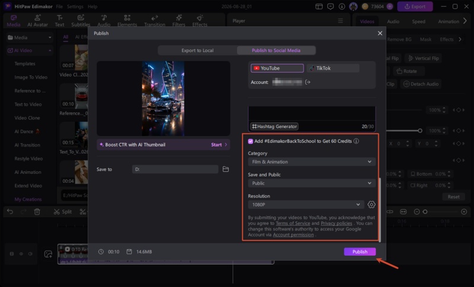This screenshot has width=474, height=287.
Task: Show info about EdimakorBackToSchool credits
Action: (x=357, y=141)
